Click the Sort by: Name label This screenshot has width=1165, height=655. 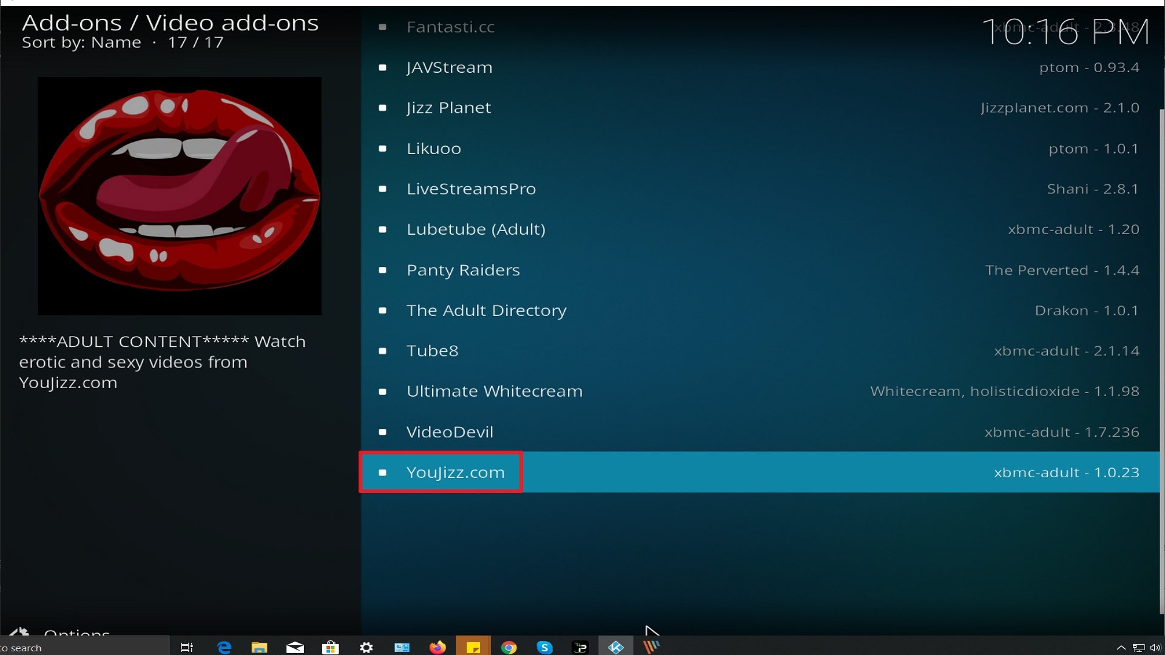point(81,42)
